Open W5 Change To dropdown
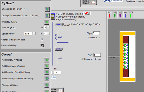Viewport: 144px width, 92px height. pos(48,28)
